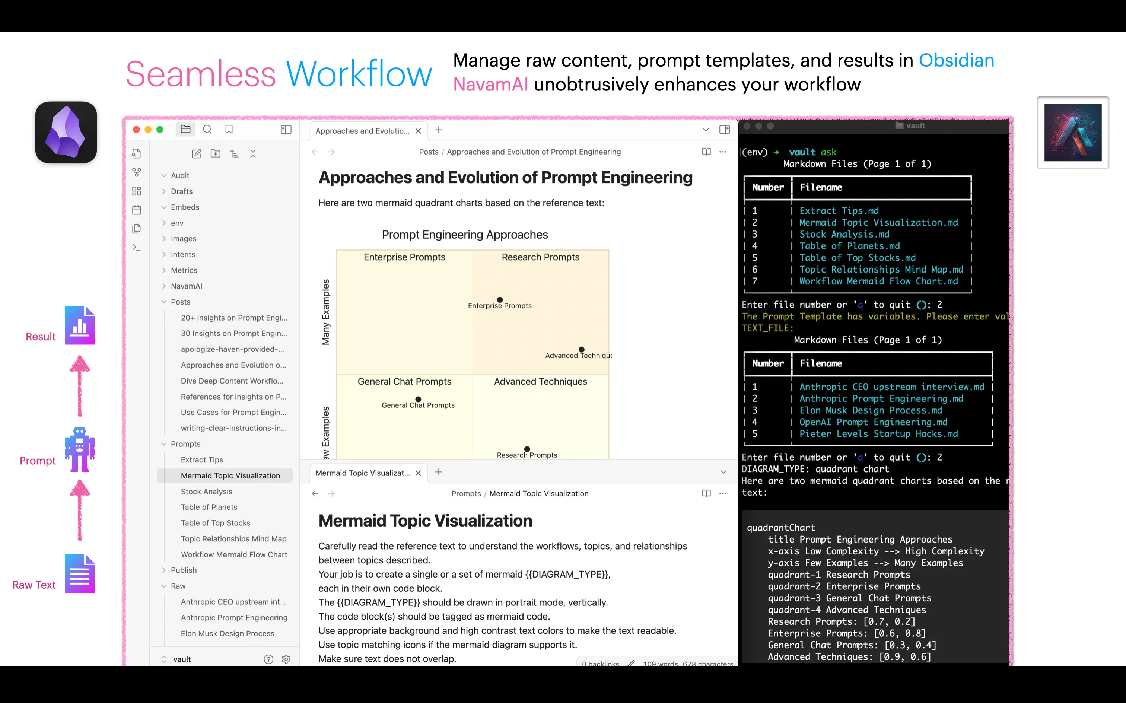Viewport: 1126px width, 703px height.
Task: Toggle the right sidebar panel
Action: pos(724,130)
